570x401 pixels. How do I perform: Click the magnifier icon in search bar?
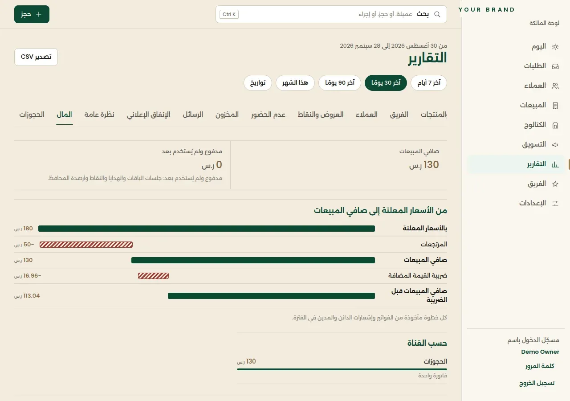[x=437, y=14]
